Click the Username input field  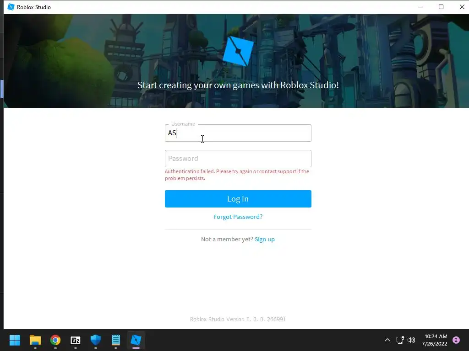pyautogui.click(x=238, y=133)
